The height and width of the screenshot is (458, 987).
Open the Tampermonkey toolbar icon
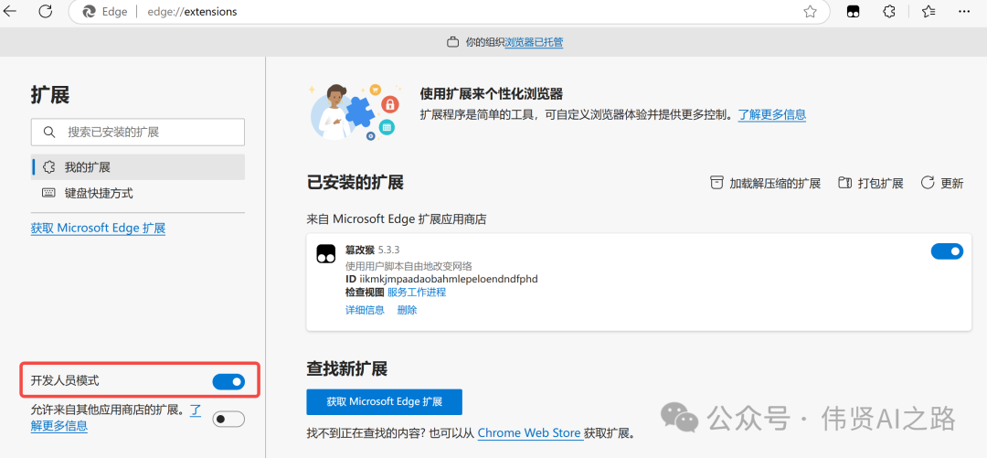click(853, 11)
